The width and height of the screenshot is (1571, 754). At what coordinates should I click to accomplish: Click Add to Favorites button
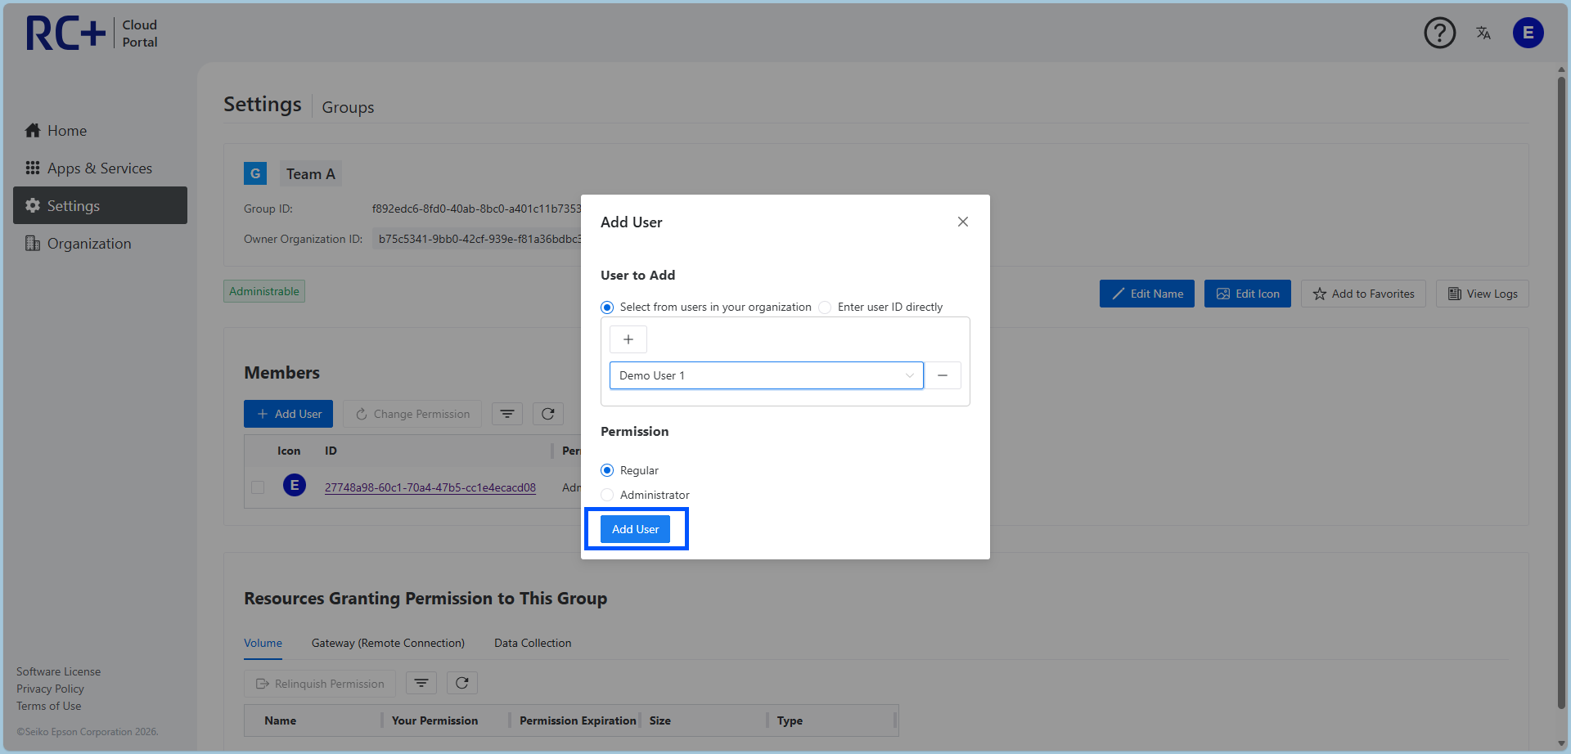click(1363, 294)
